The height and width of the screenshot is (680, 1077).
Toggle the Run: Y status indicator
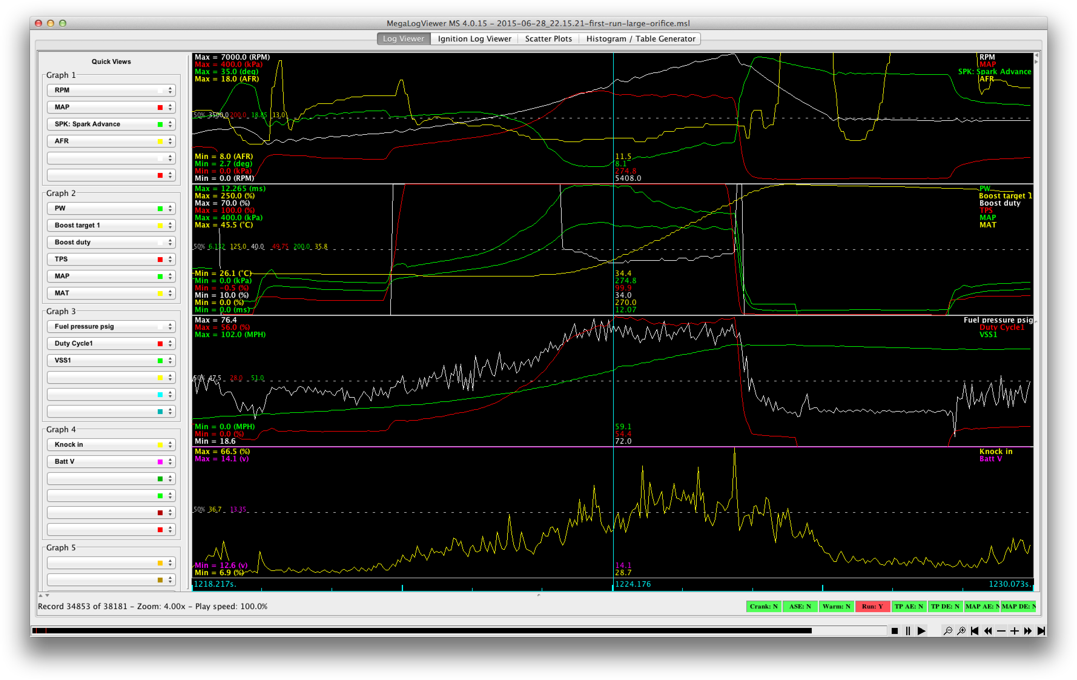coord(873,606)
